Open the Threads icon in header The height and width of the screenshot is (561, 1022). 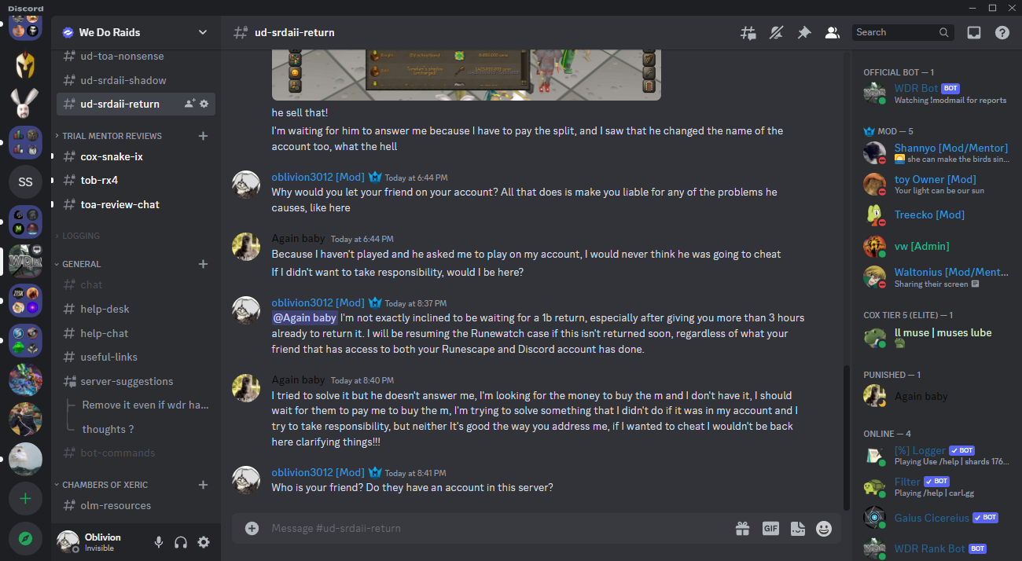tap(748, 32)
